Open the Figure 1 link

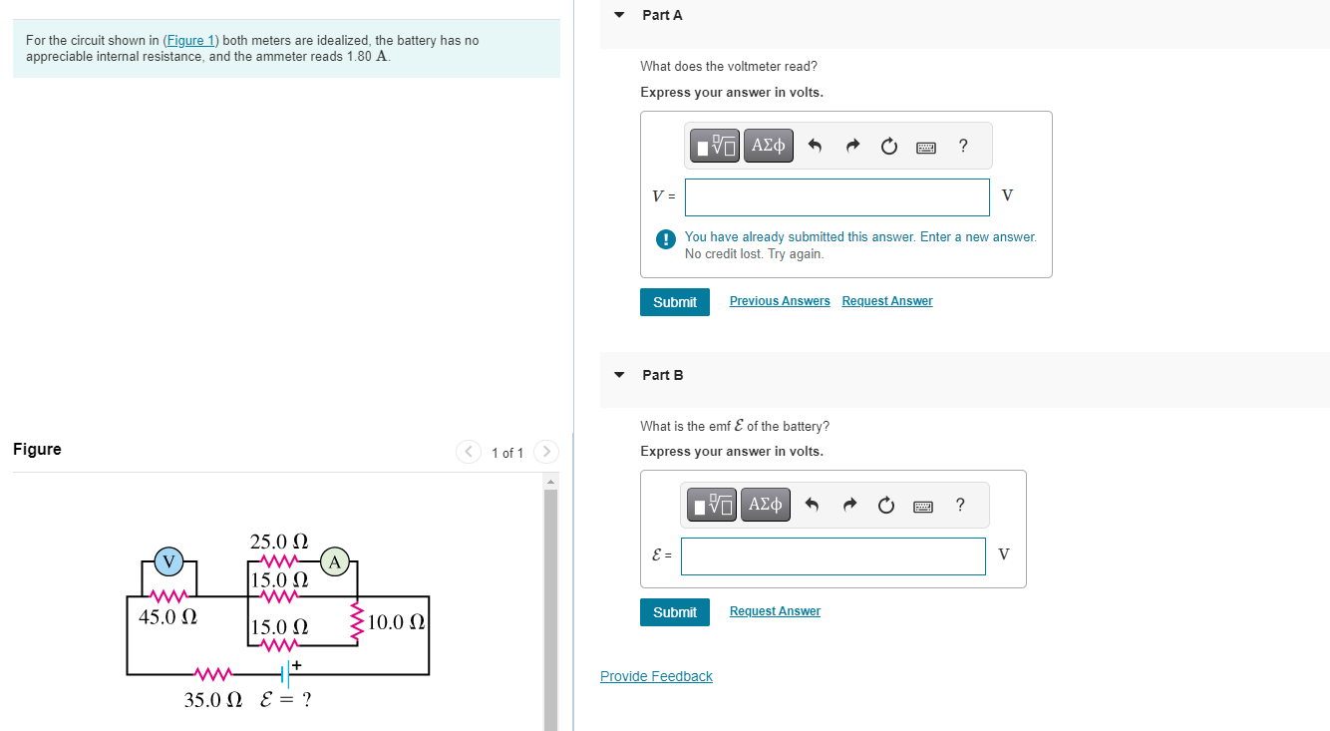pos(190,40)
